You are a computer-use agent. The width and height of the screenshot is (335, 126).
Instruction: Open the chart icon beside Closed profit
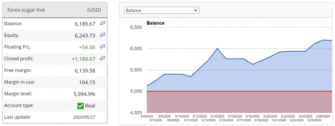point(102,58)
